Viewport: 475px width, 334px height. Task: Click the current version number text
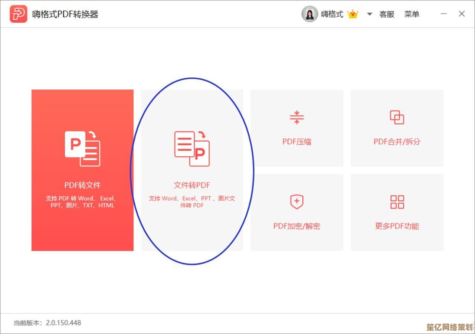pyautogui.click(x=63, y=322)
